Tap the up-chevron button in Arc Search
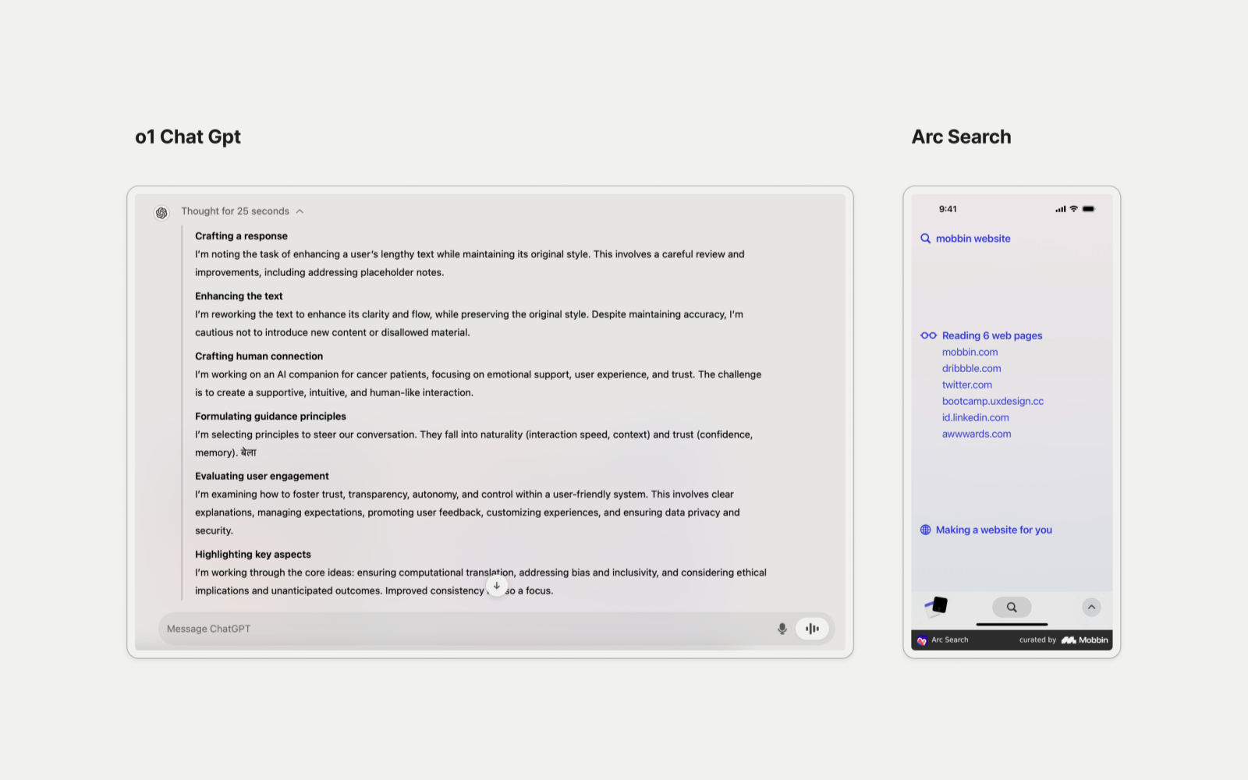The height and width of the screenshot is (780, 1248). coord(1091,607)
